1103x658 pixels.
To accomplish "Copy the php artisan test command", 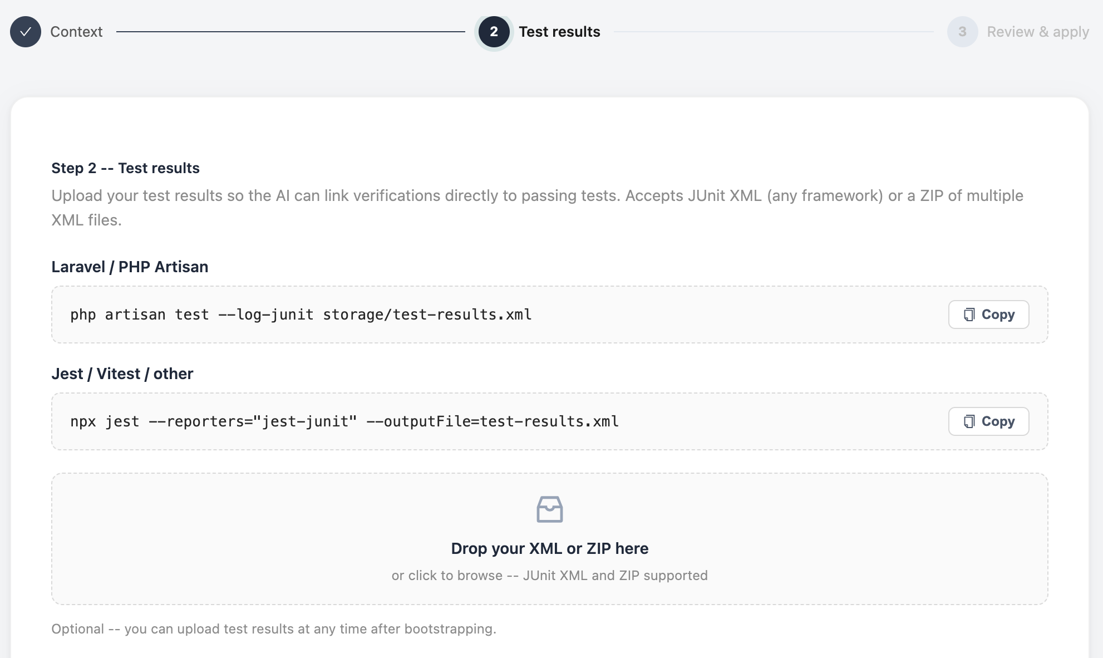I will click(x=988, y=315).
